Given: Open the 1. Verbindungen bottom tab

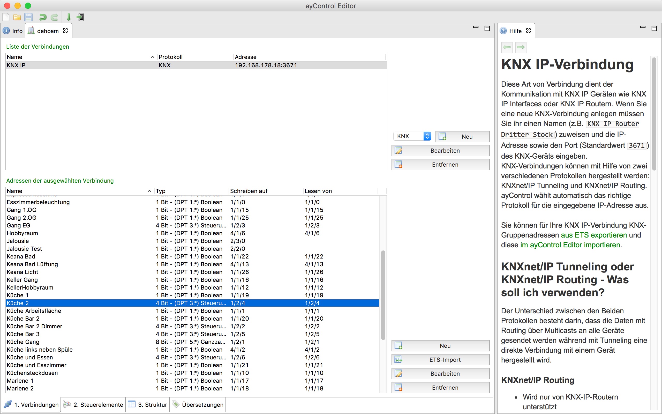Looking at the screenshot, I should [x=31, y=404].
